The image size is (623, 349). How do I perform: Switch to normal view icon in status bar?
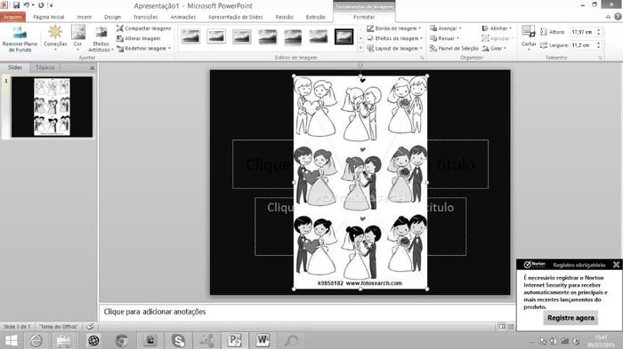point(502,327)
